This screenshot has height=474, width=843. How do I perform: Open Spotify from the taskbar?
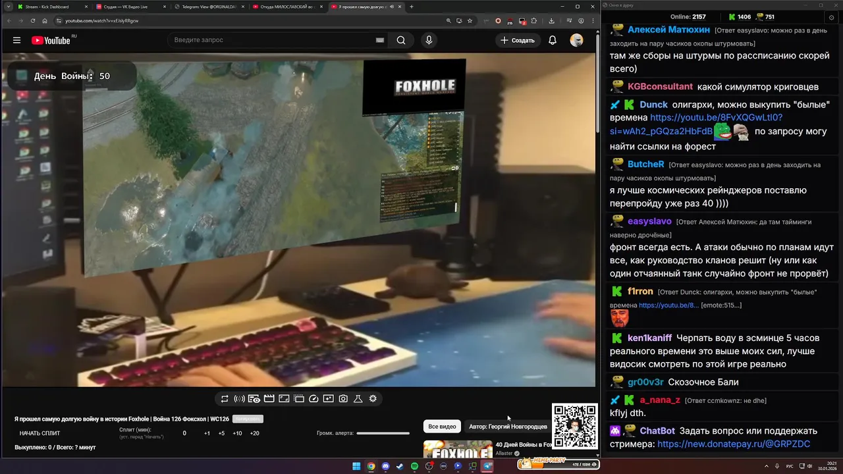(414, 466)
